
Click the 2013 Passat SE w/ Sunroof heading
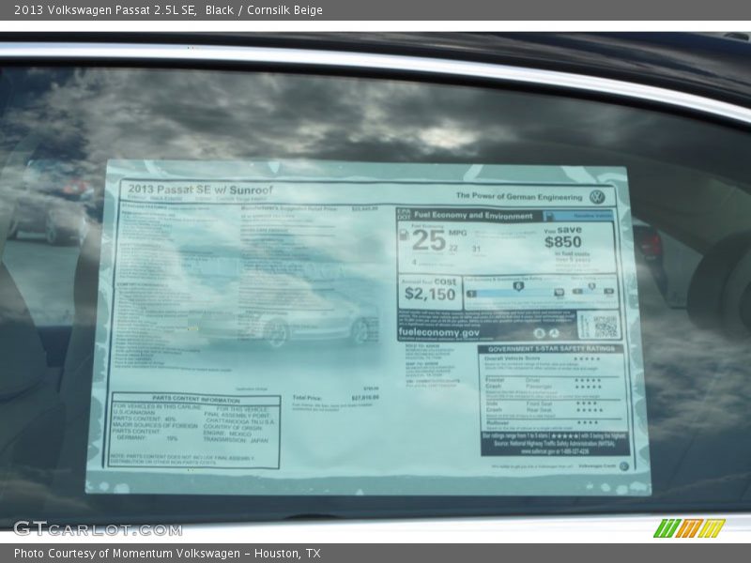198,190
